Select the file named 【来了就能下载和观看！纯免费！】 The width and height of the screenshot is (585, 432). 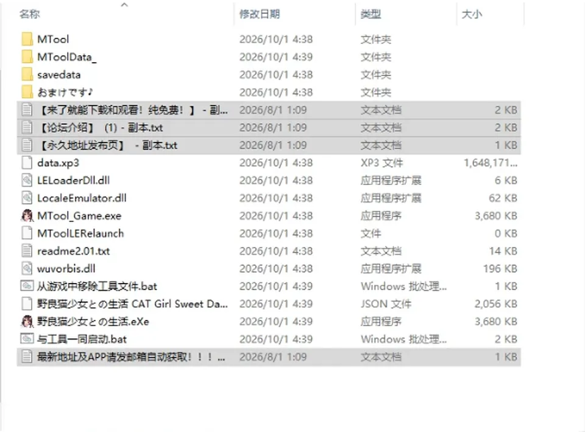click(x=132, y=110)
